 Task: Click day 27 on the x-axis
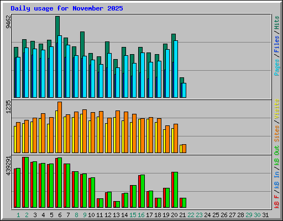[232, 215]
